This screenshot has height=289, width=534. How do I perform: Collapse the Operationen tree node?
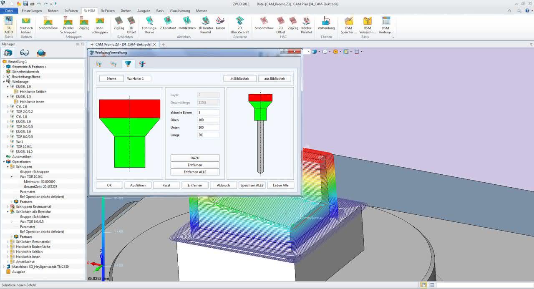click(4, 162)
